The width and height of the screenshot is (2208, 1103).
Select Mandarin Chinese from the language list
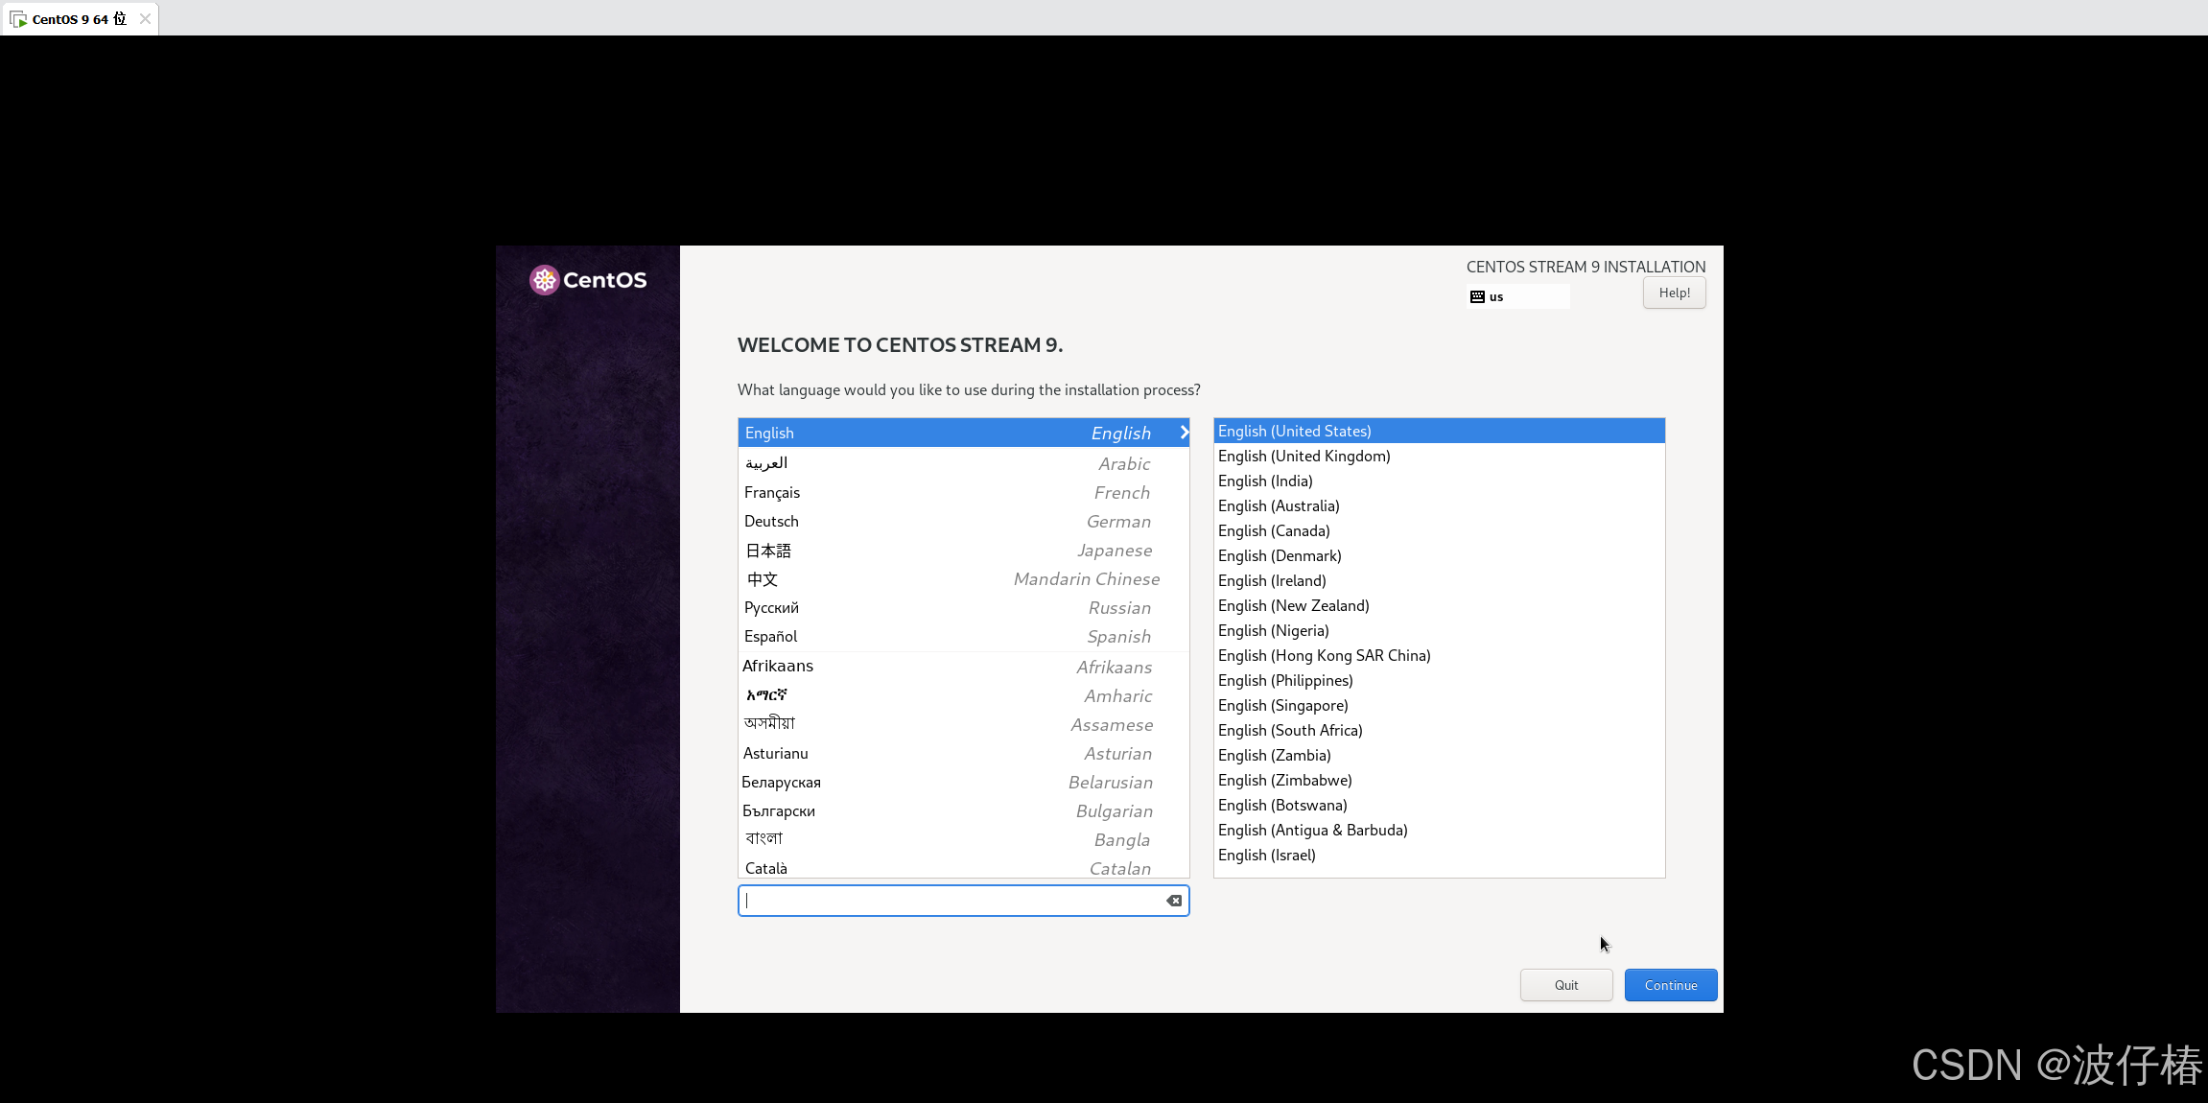coord(962,579)
